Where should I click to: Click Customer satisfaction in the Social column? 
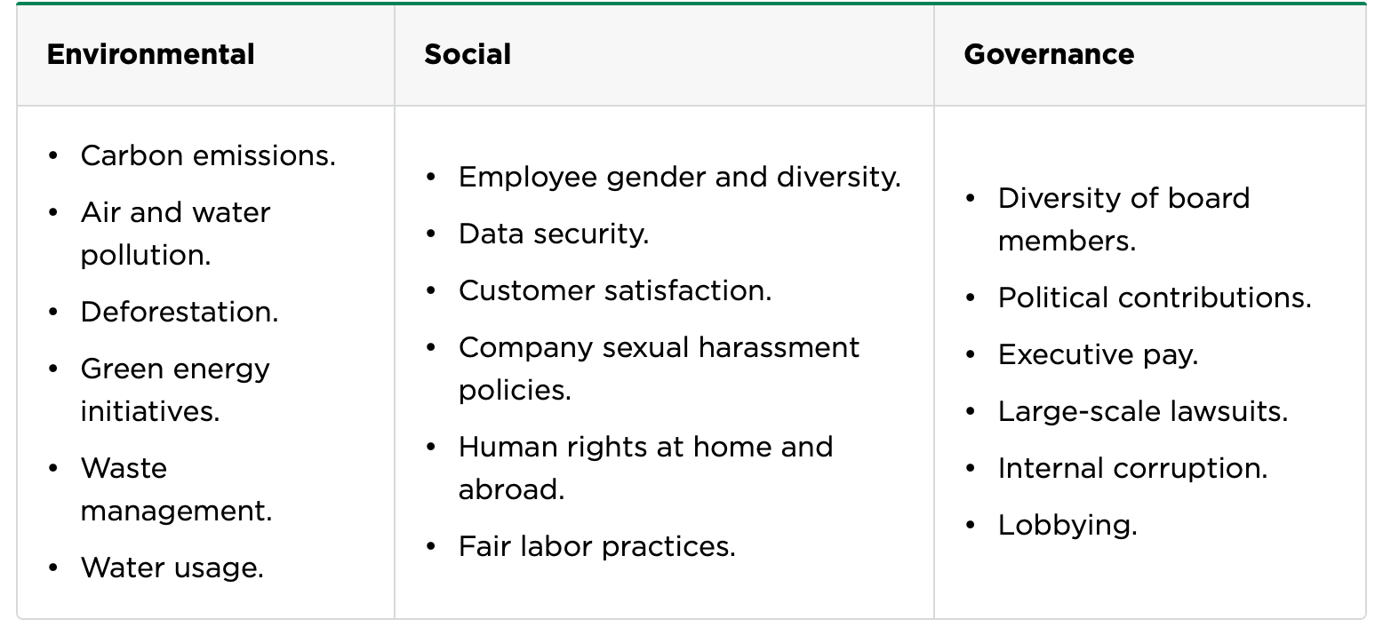(614, 290)
